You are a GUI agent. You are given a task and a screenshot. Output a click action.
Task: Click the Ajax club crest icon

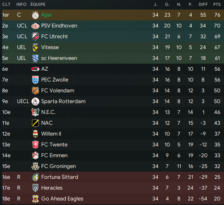coord(35,15)
